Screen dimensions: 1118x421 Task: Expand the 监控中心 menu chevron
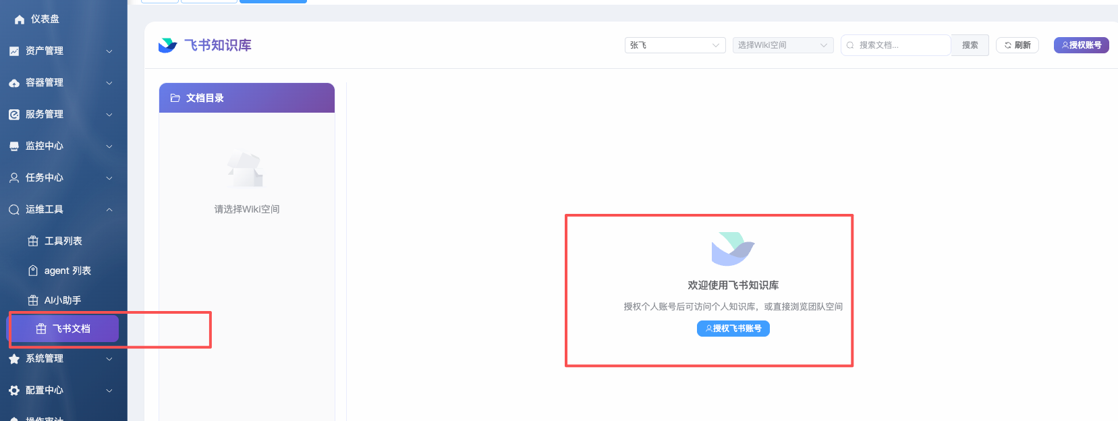click(109, 146)
